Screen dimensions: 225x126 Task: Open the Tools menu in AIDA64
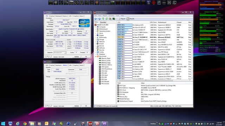[117, 15]
